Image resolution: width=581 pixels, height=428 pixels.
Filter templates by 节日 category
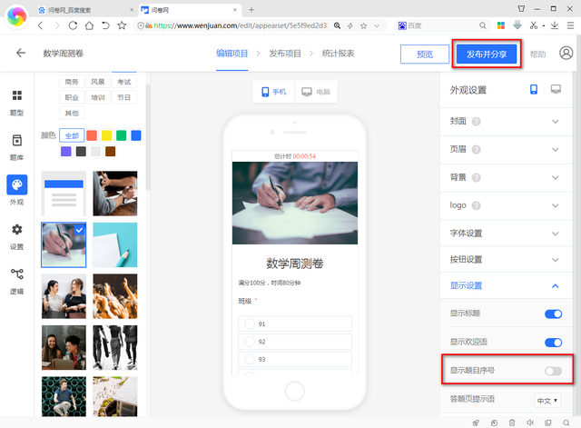124,97
